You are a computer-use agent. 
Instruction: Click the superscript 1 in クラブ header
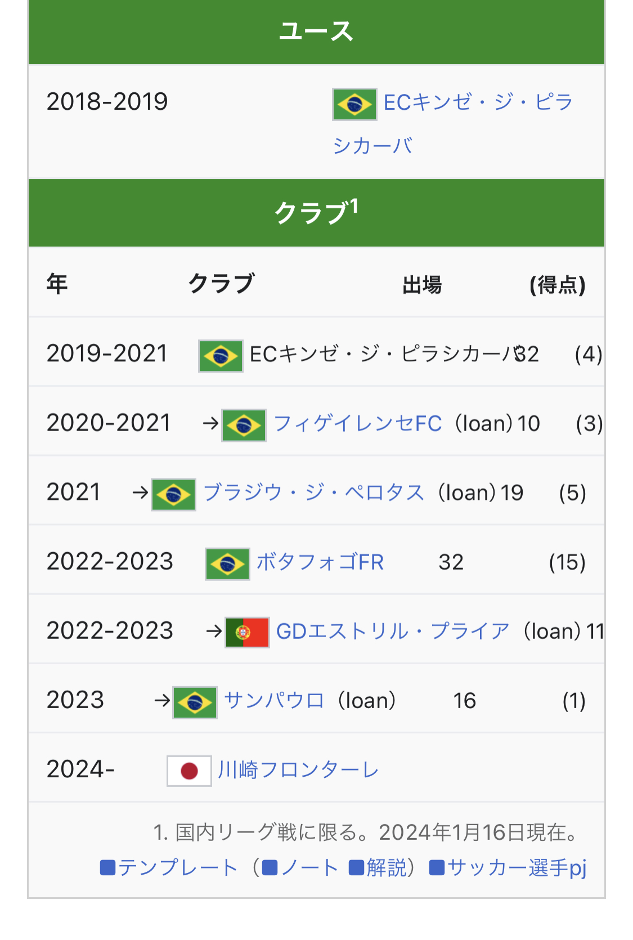click(354, 206)
